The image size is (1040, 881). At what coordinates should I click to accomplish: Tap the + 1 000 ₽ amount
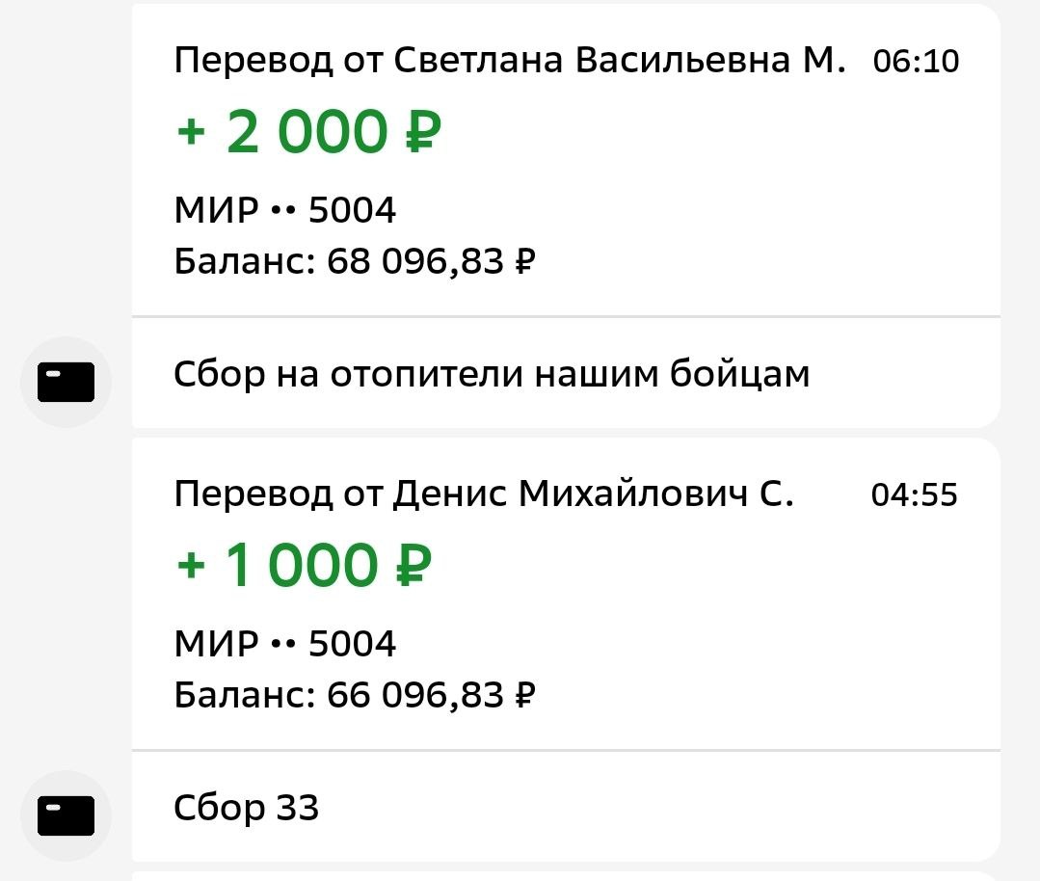click(x=305, y=566)
